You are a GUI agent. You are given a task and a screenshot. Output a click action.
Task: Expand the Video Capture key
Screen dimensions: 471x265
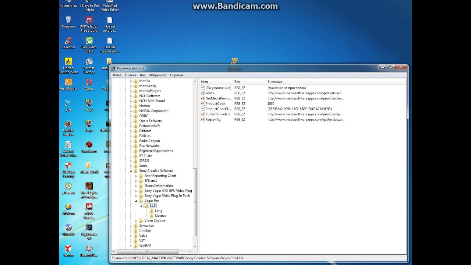pos(136,221)
